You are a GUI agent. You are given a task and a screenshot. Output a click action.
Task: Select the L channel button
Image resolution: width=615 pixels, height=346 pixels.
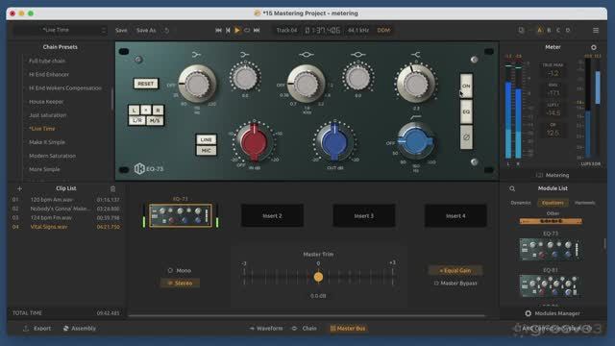pyautogui.click(x=135, y=111)
